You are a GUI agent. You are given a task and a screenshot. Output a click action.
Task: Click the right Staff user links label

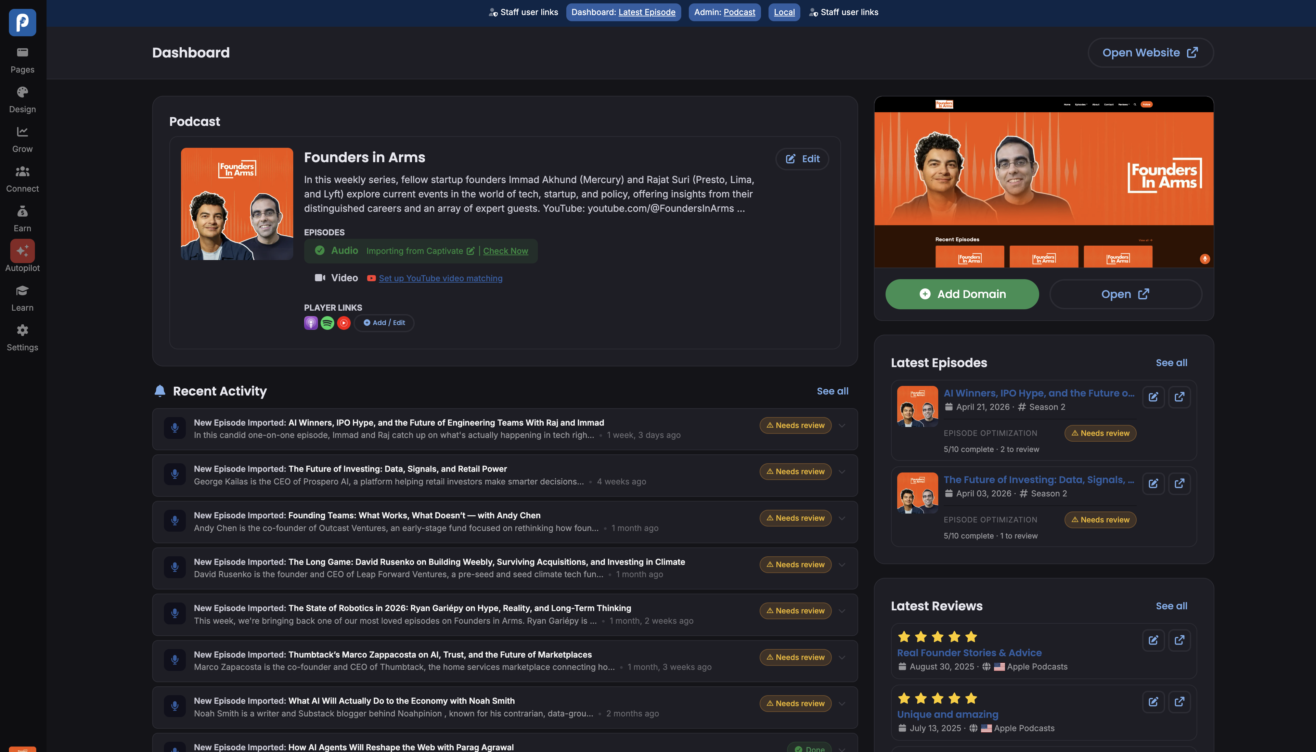click(843, 12)
